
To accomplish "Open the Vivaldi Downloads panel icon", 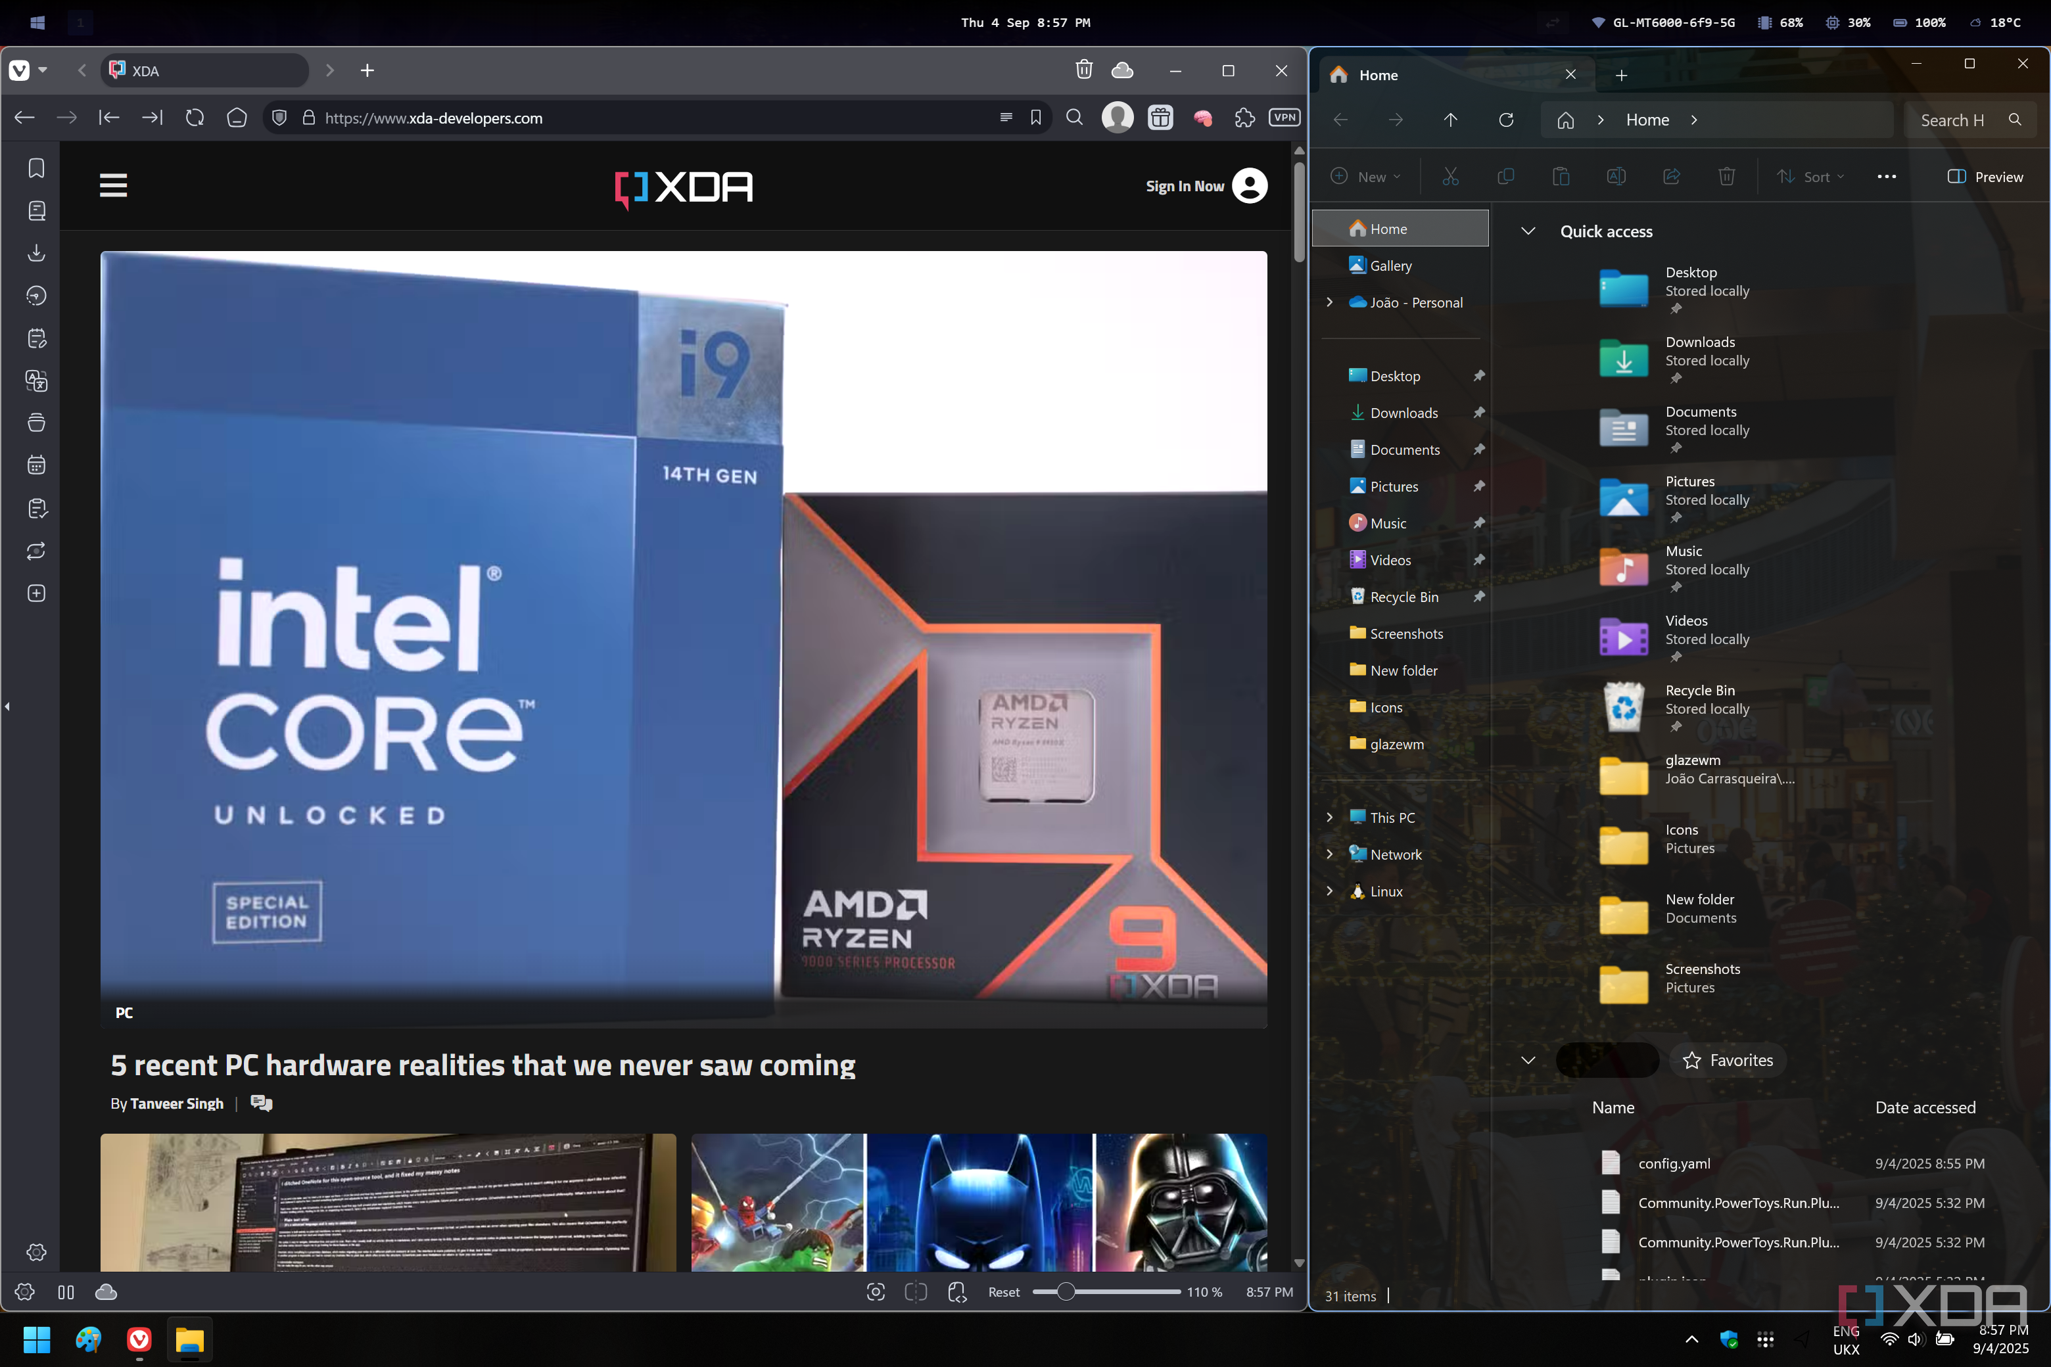I will [x=35, y=253].
